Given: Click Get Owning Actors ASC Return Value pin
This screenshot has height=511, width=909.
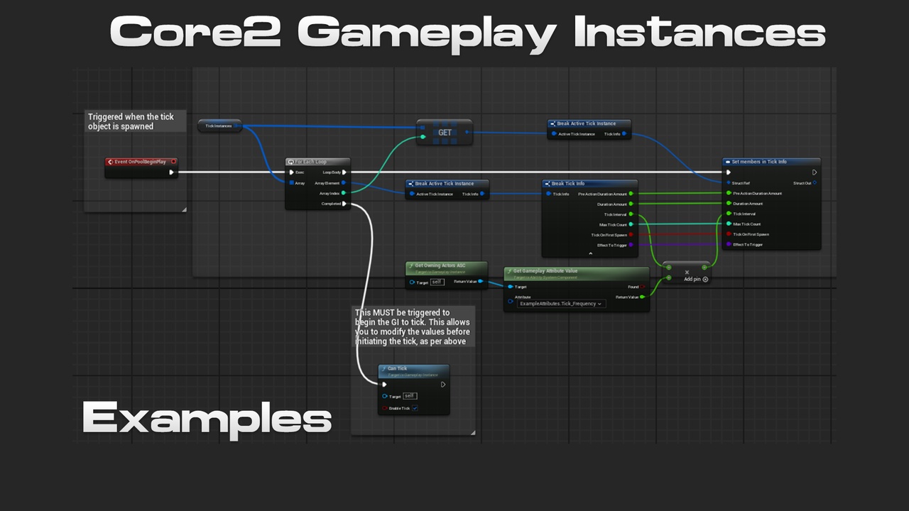Looking at the screenshot, I should pos(481,282).
